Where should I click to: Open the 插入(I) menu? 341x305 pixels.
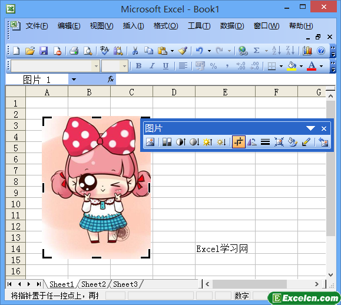pos(133,26)
